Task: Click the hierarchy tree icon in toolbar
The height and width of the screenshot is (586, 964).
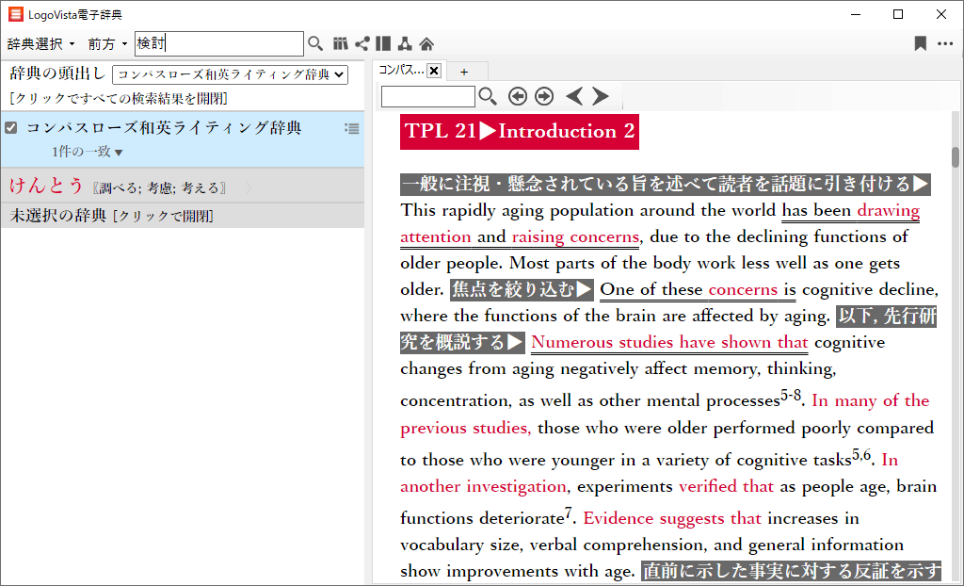Action: tap(404, 43)
